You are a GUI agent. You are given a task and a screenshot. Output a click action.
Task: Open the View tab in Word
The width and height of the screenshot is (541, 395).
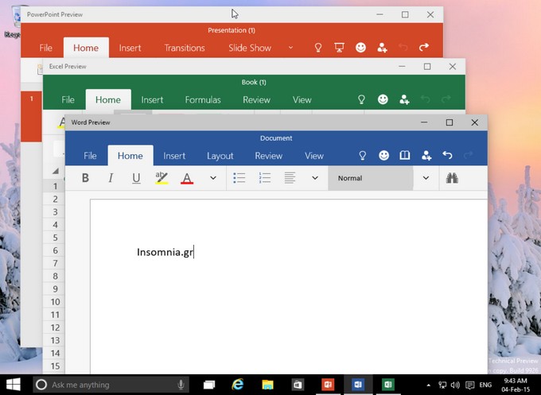click(314, 156)
